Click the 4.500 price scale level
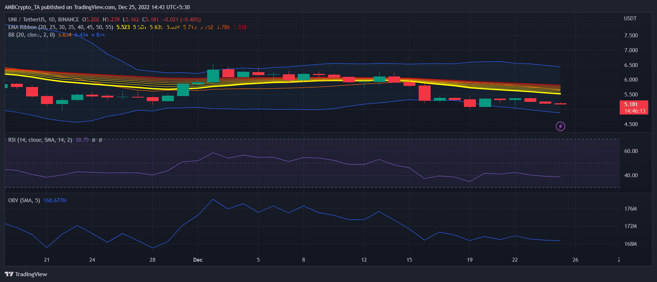Screen dimensions: 657x282 pyautogui.click(x=631, y=124)
